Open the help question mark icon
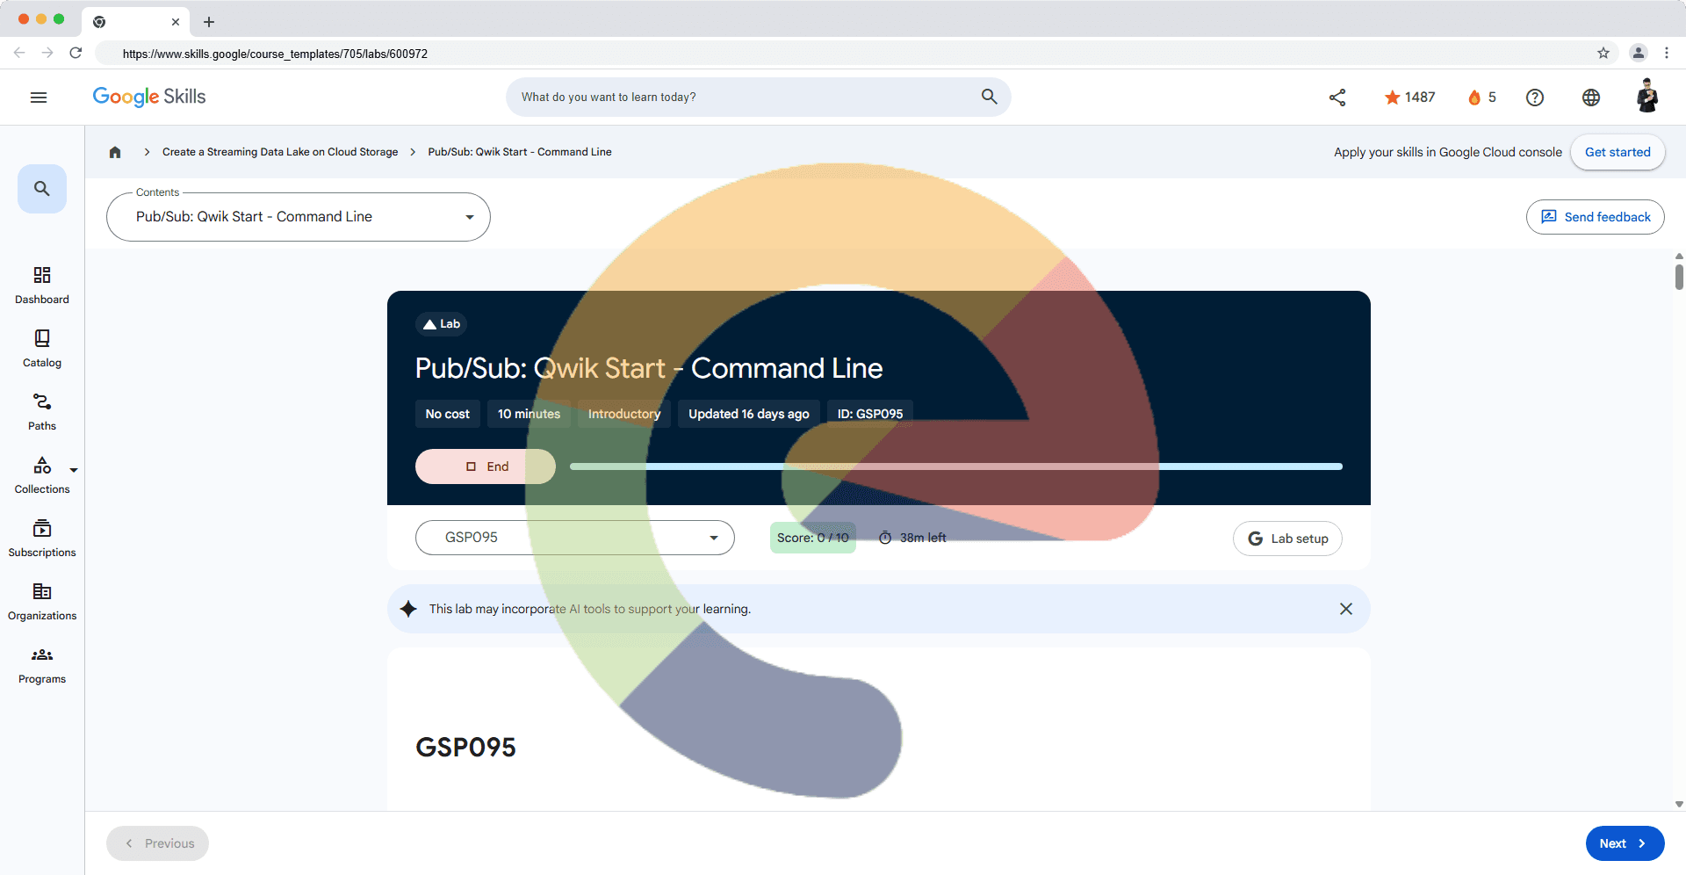 [1535, 98]
